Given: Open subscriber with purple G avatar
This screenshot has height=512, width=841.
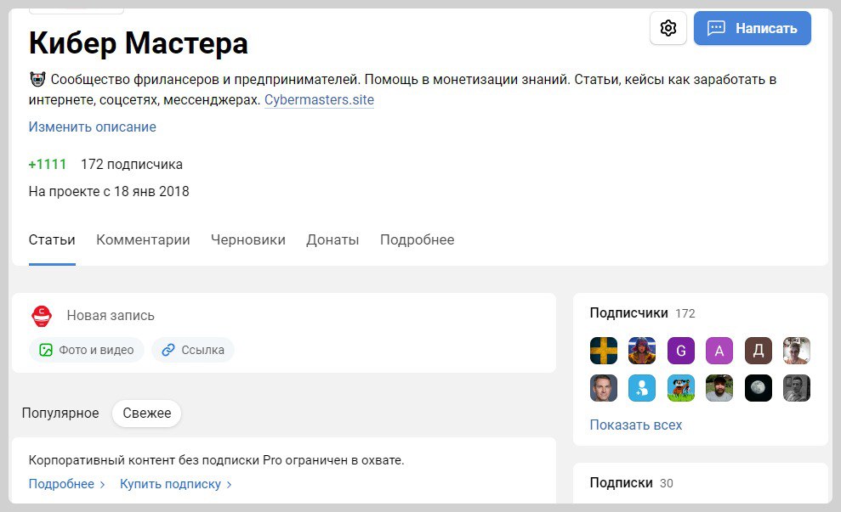Looking at the screenshot, I should [x=680, y=351].
